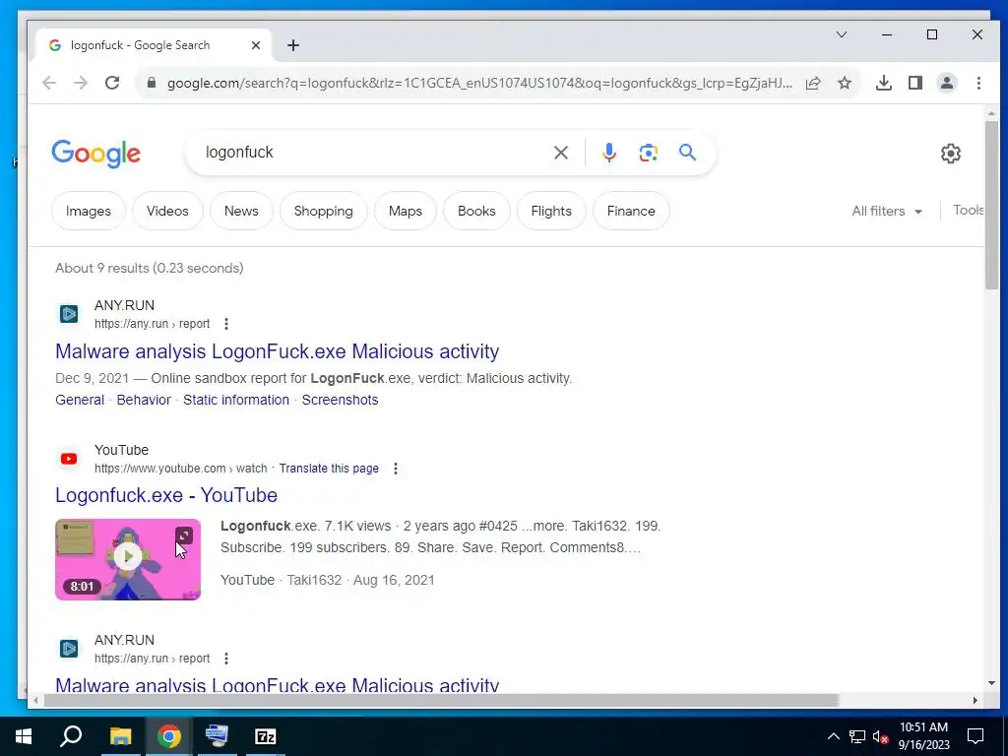Click the horizontal scrollbar thumb

441,700
